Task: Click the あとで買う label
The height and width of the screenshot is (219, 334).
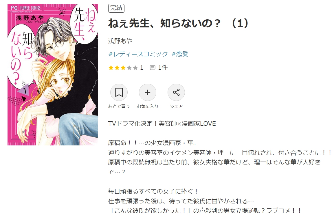Action: pos(119,106)
